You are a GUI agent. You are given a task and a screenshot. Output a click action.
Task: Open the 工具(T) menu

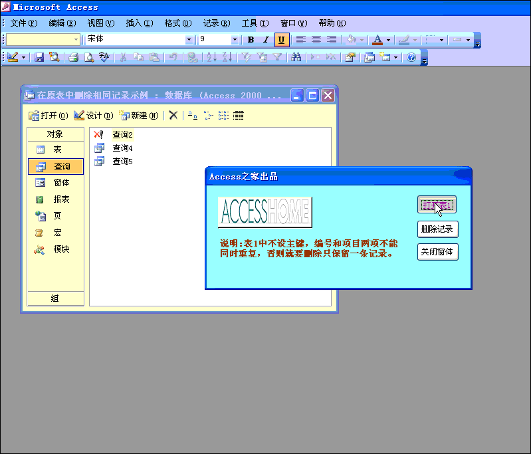(255, 23)
